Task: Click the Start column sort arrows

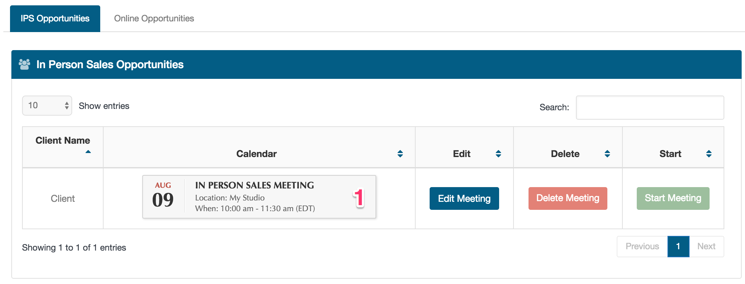Action: (x=709, y=154)
